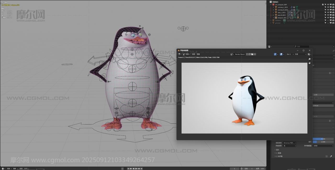Enable the 白平衡 checkbox

pyautogui.click(x=277, y=156)
